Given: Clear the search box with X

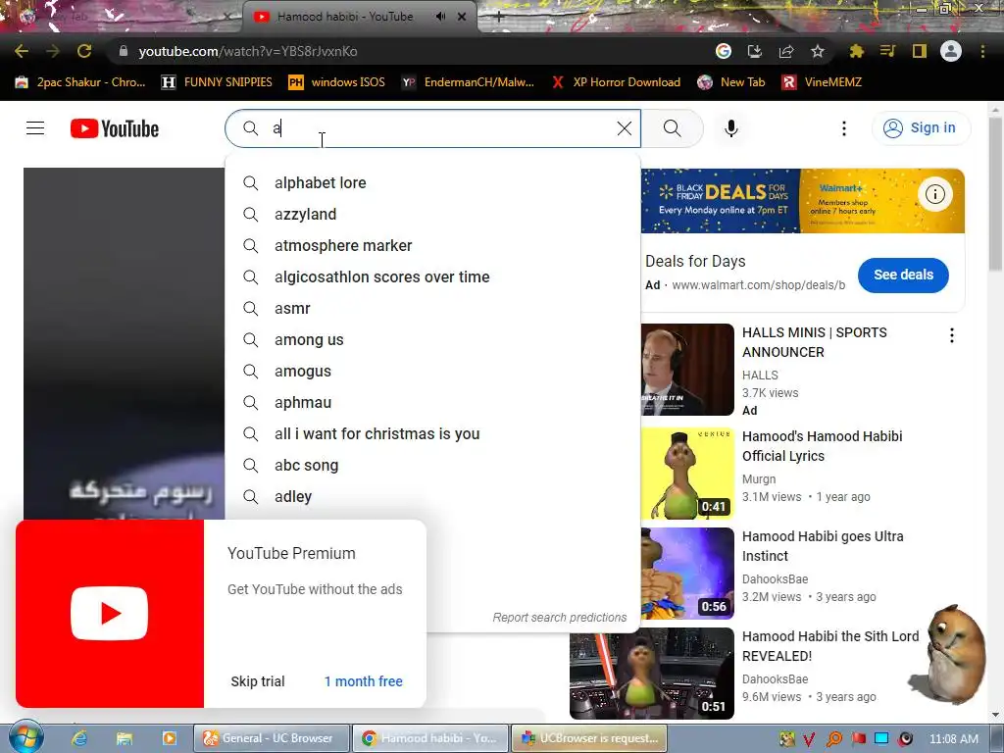Looking at the screenshot, I should coord(625,128).
